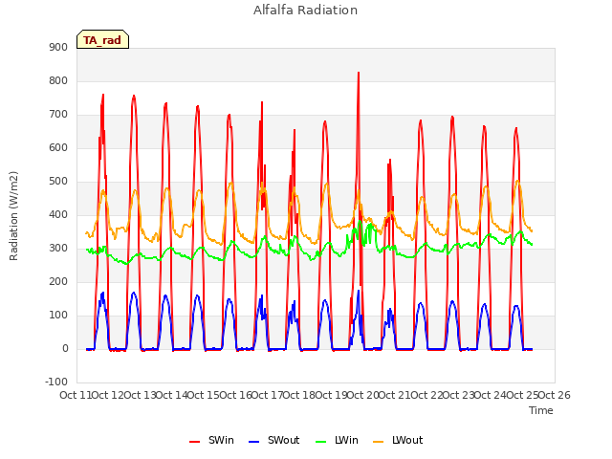Click the 0 y-axis tick label
The image size is (612, 459).
click(x=65, y=348)
